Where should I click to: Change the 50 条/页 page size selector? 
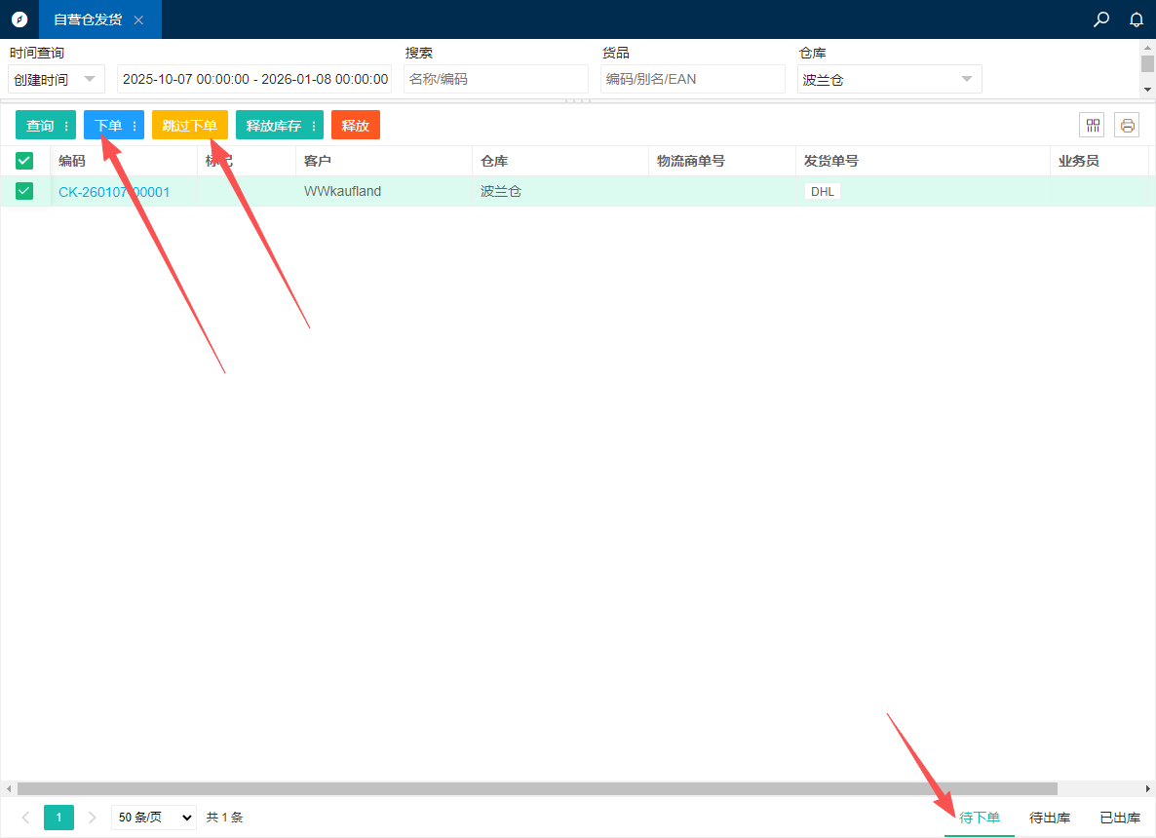(x=154, y=818)
